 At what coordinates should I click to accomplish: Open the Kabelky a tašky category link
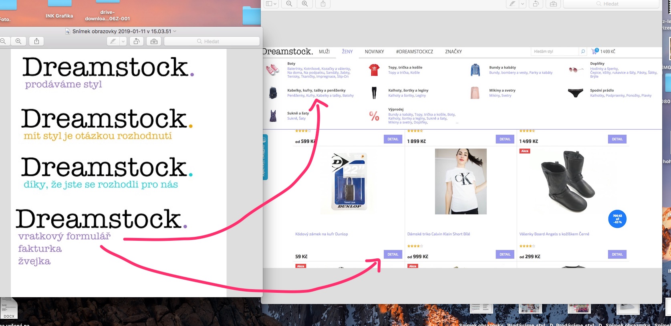tap(328, 96)
